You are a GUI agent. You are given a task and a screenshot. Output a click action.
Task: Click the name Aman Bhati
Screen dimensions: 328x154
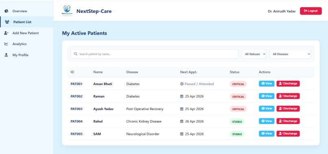pos(103,84)
